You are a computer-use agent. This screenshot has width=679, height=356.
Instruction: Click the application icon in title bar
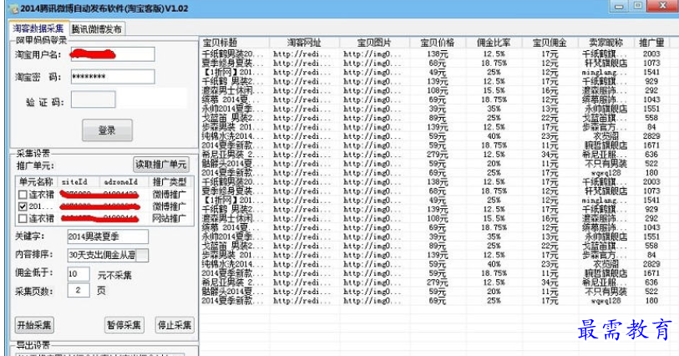point(14,8)
